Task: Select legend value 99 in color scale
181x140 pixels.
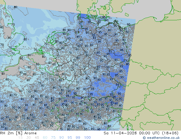Action: (x=78, y=138)
